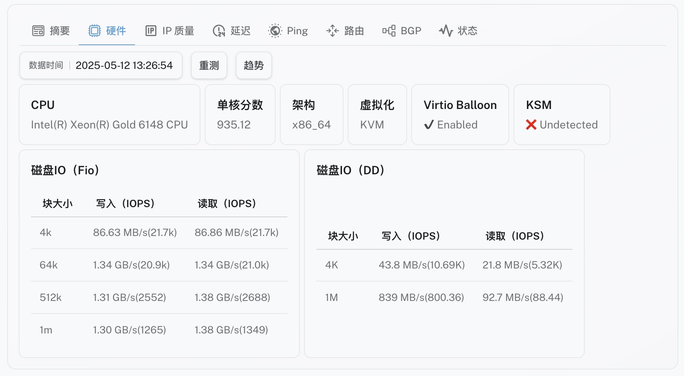This screenshot has width=684, height=376.
Task: Click the latency (延迟) clock icon
Action: click(219, 31)
